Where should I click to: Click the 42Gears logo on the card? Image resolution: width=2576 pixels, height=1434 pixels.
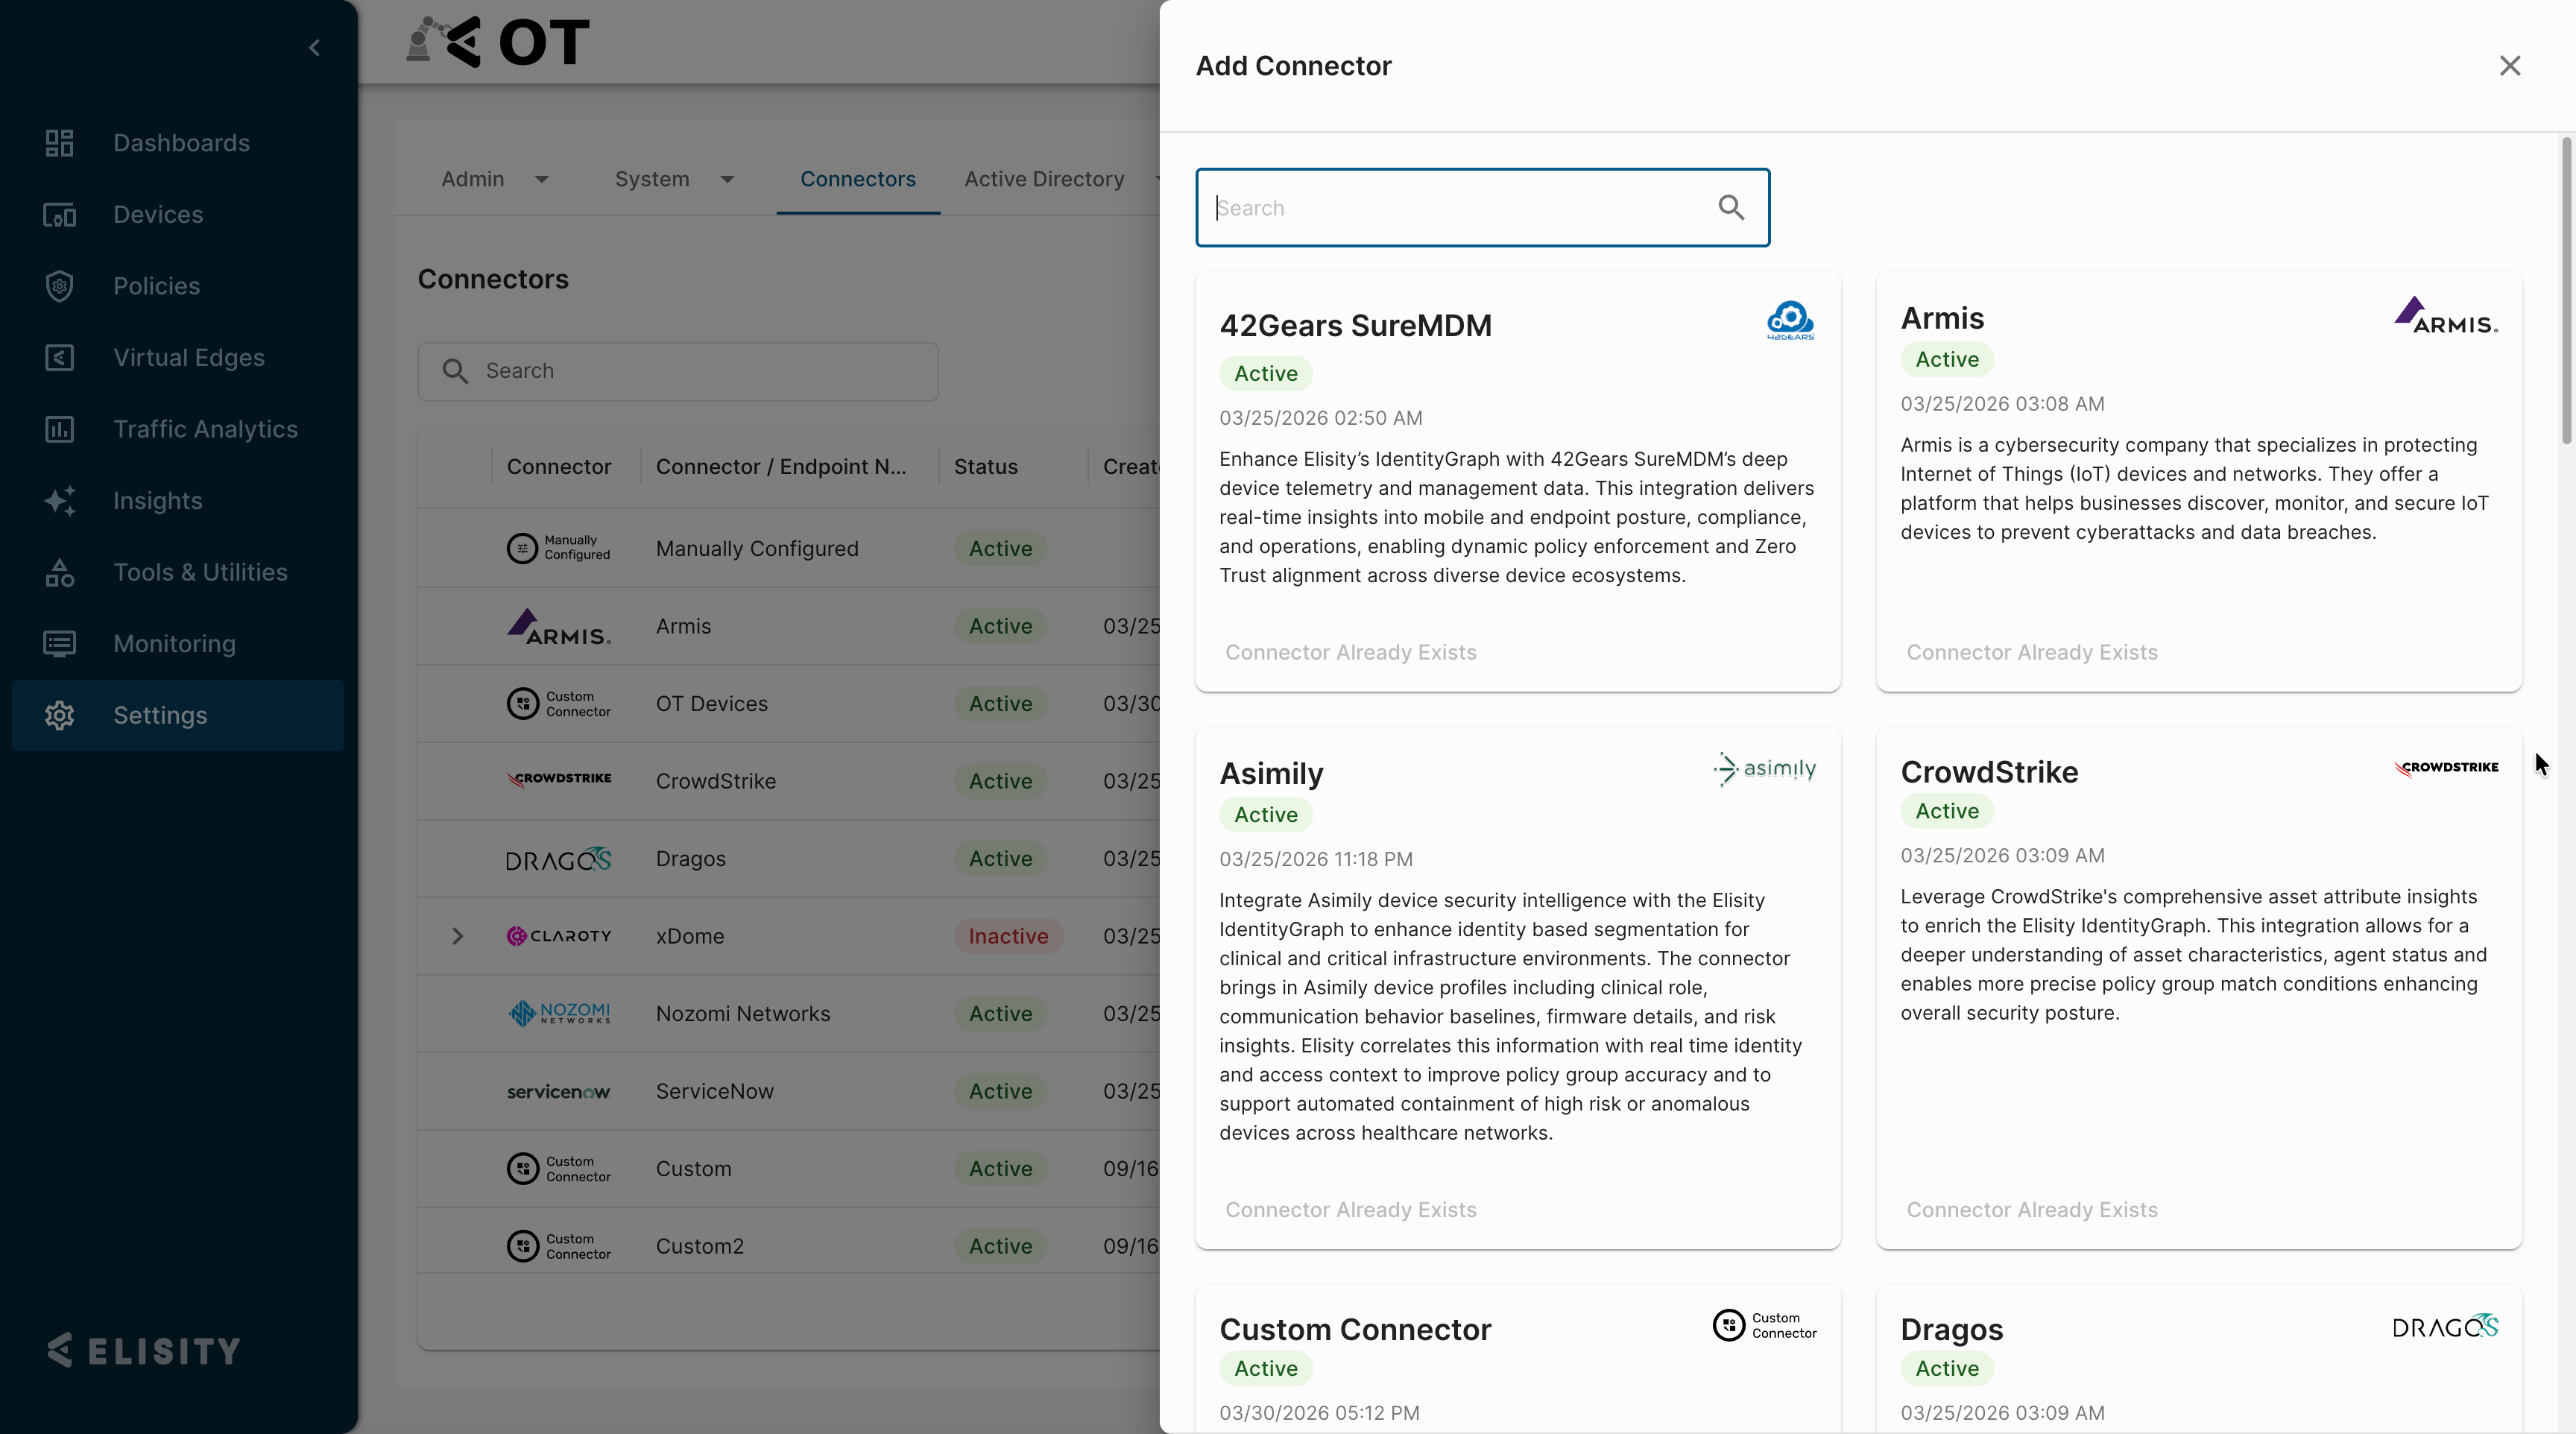1790,321
